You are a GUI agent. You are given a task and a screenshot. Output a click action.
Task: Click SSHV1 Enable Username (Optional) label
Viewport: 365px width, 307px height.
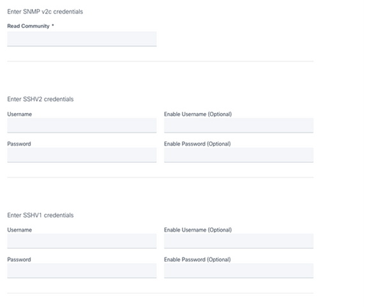[x=198, y=230]
